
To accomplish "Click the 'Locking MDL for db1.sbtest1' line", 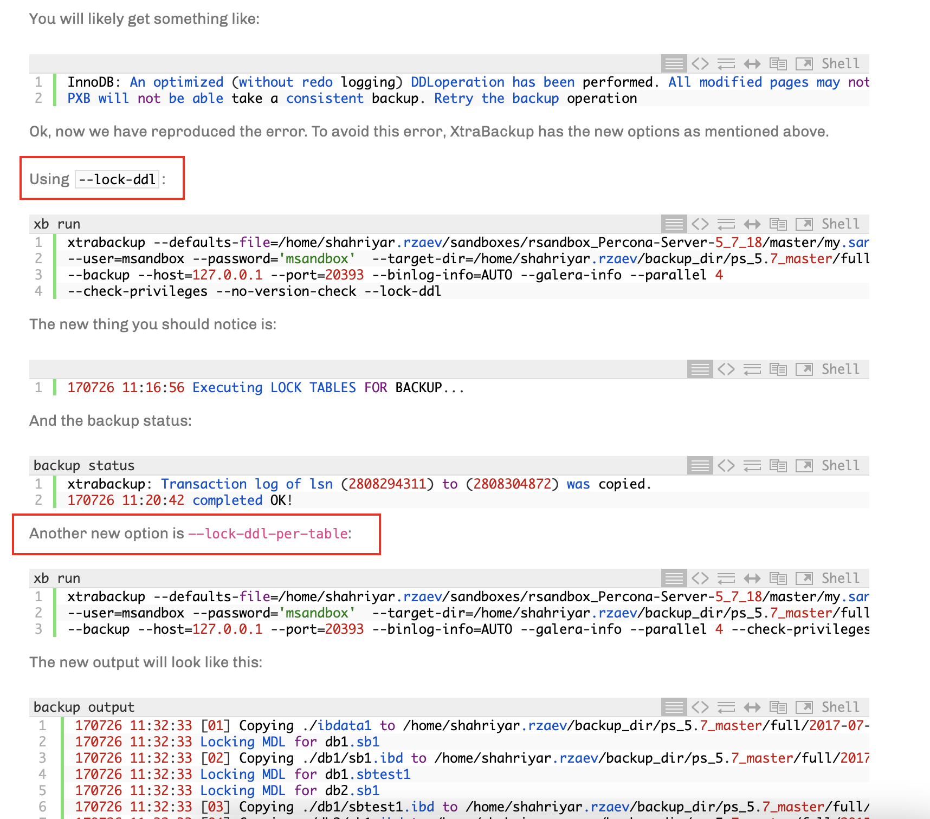I will coord(243,775).
